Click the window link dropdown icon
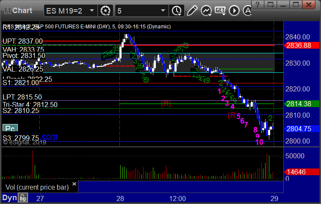The width and height of the screenshot is (321, 204). 270,5
